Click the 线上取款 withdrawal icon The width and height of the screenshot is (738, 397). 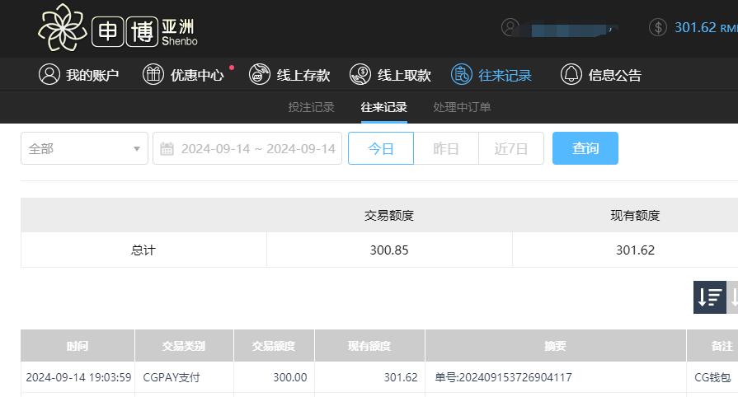pos(360,74)
